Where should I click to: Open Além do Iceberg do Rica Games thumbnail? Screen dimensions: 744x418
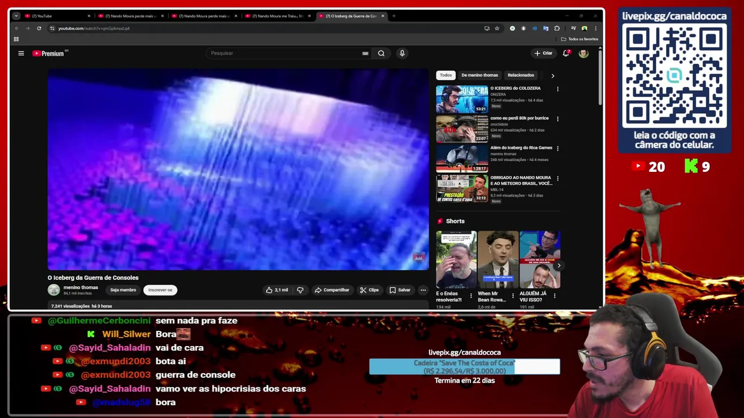[462, 158]
